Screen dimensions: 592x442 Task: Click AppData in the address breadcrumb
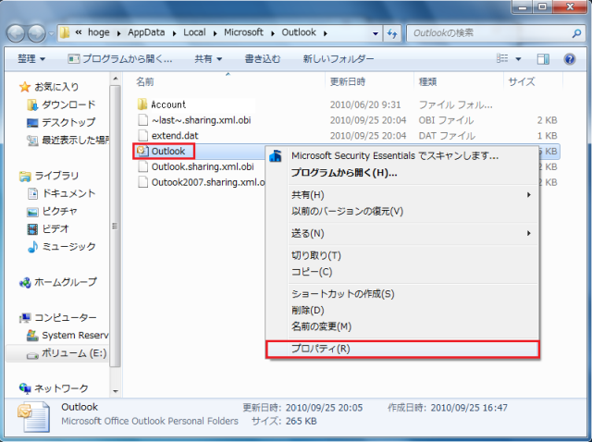(x=146, y=32)
